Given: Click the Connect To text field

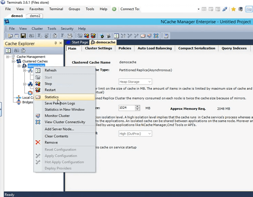Looking at the screenshot, I should 169,9.
